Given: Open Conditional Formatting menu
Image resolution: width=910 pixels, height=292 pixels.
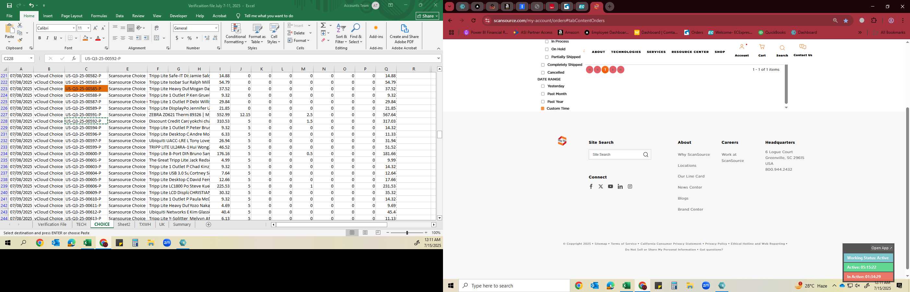Looking at the screenshot, I should tap(236, 34).
